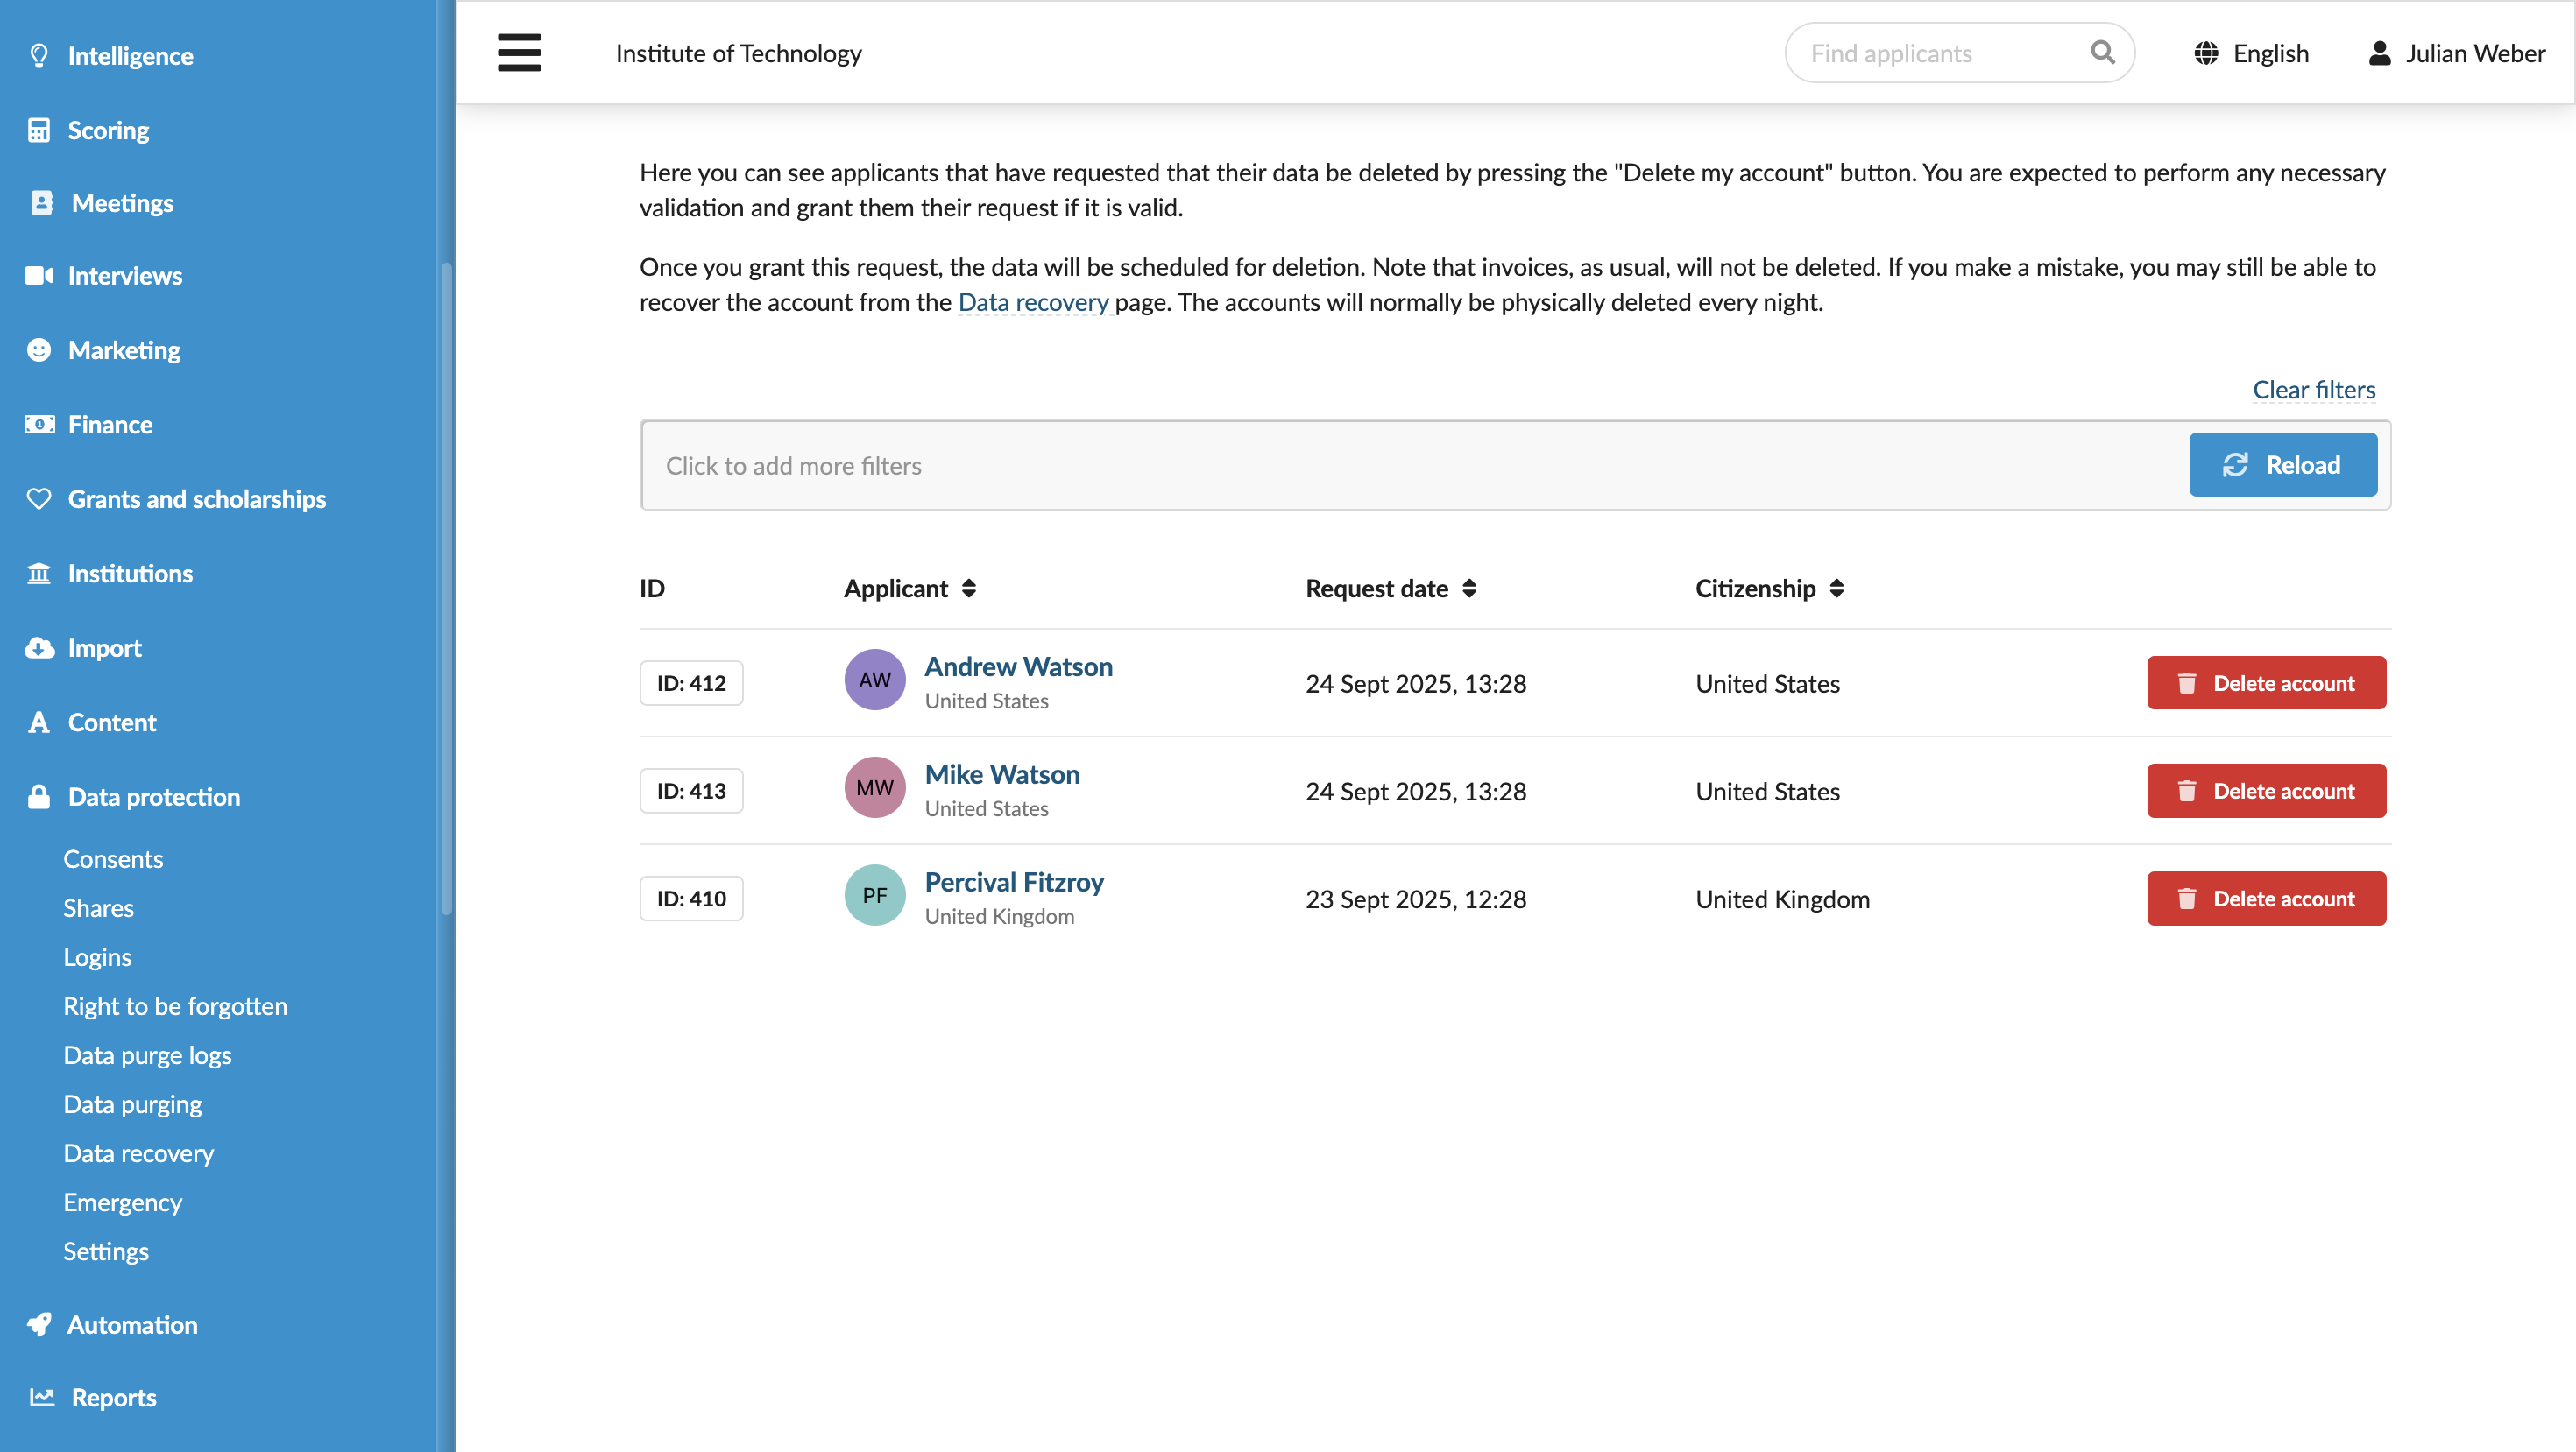Click the Institutions building icon

pyautogui.click(x=39, y=573)
